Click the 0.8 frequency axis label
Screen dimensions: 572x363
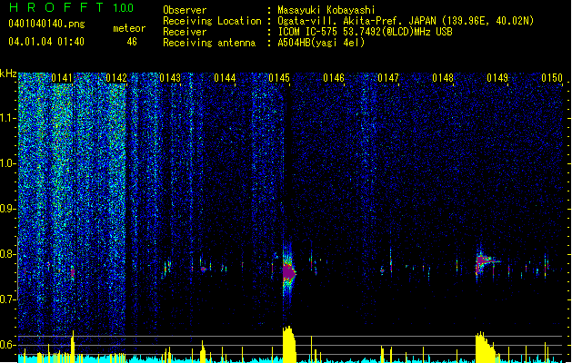click(7, 254)
